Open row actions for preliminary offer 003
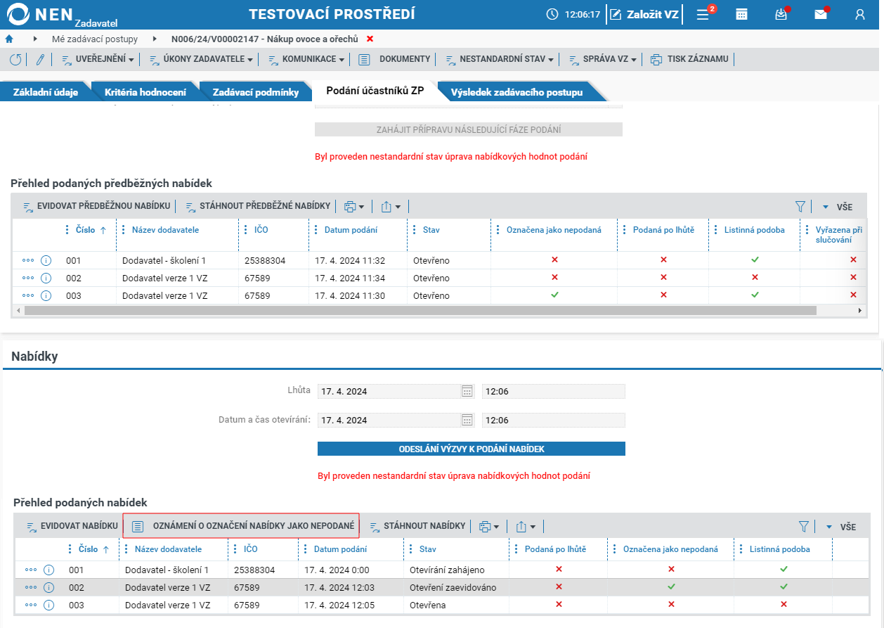The width and height of the screenshot is (884, 628). coord(28,295)
